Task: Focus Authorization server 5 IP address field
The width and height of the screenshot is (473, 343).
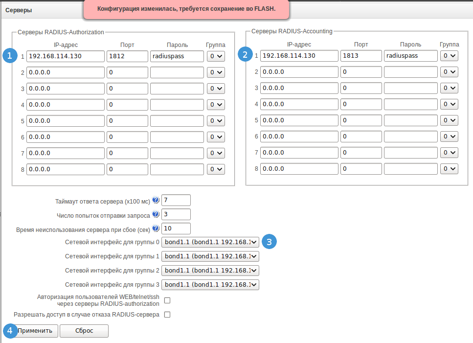Action: 66,121
